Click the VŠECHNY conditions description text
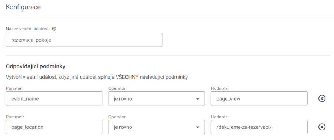 97,77
